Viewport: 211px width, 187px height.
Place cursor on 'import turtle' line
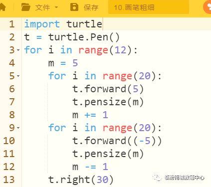pos(63,24)
